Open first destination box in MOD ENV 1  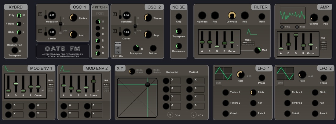tap(18, 106)
